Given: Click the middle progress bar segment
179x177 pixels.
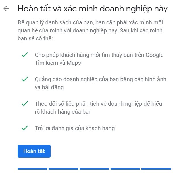Looking at the screenshot, I should pos(94,169).
